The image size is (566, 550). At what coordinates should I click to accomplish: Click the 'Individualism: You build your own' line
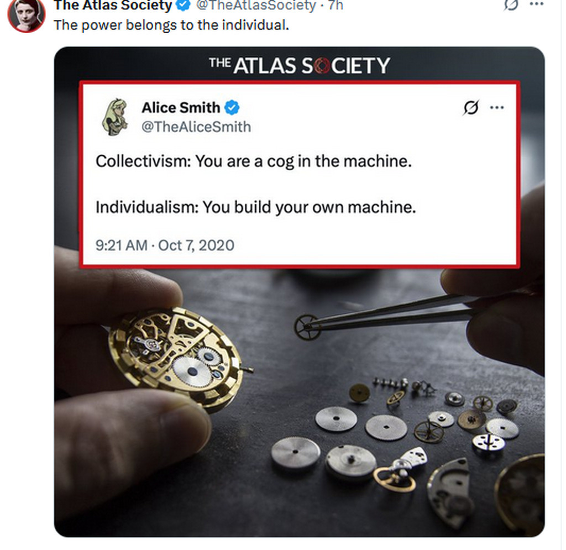255,207
